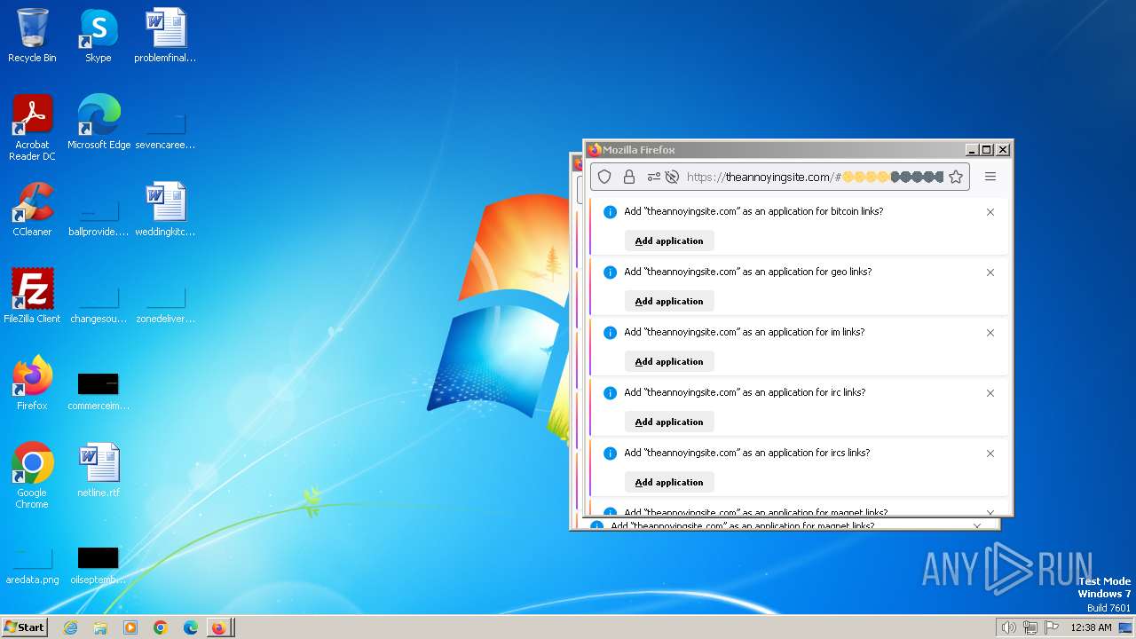Open Firefox tracking protection shield icon
Screen dimensions: 1136x639
coord(604,177)
